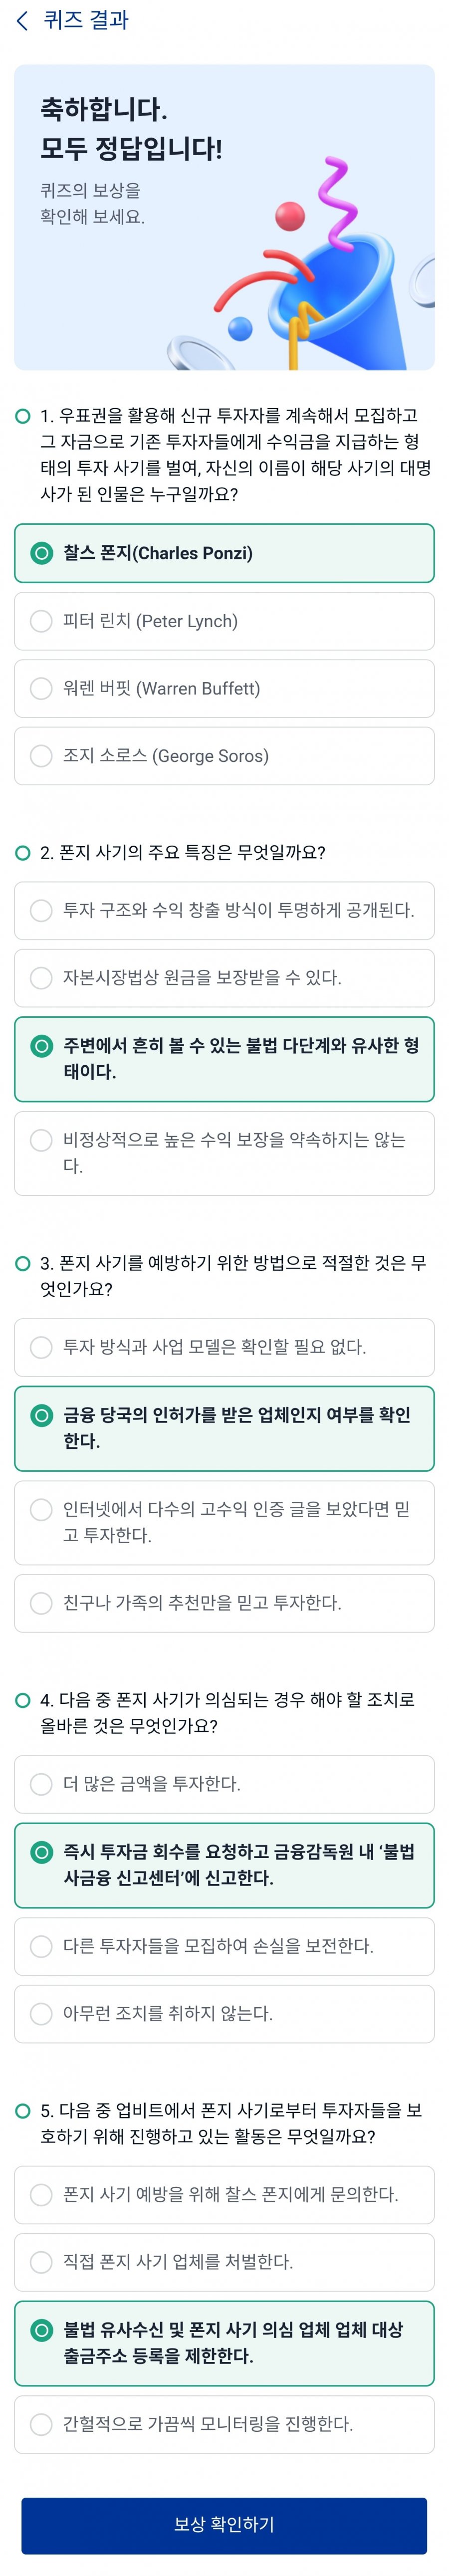Choose the 피터 린치 (Peter Lynch) option
The image size is (449, 2576).
[224, 621]
